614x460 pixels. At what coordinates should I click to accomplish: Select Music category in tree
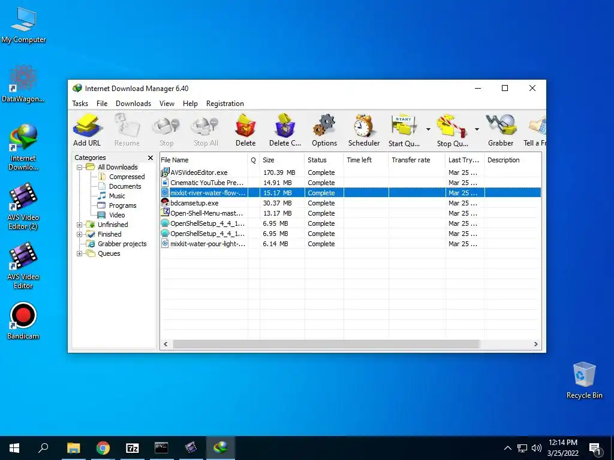point(117,196)
